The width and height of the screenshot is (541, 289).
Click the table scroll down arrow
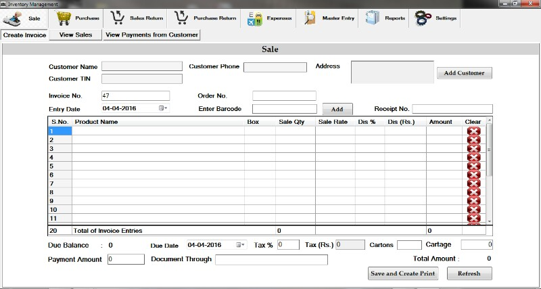coord(489,221)
